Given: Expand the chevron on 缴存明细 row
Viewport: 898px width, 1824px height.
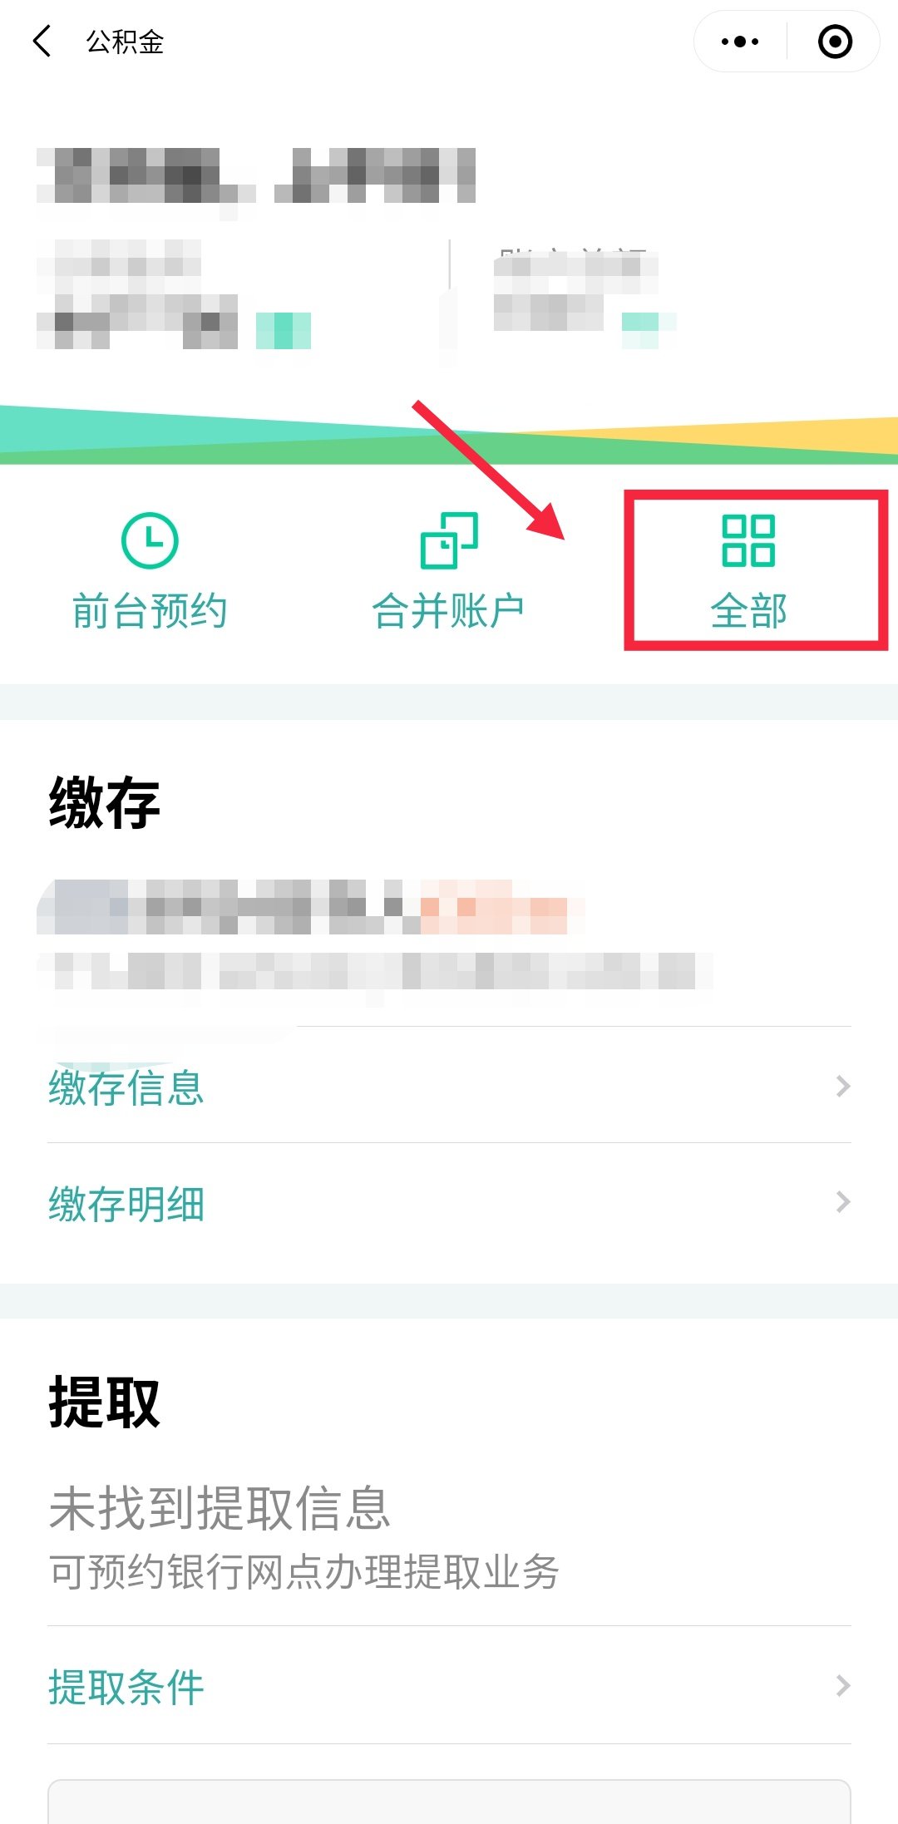Looking at the screenshot, I should (843, 1202).
